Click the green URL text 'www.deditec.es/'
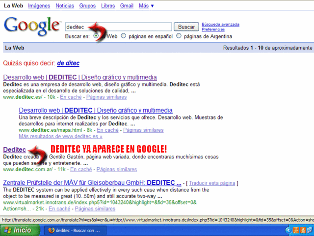Image resolution: width=314 pixels, height=236 pixels. coord(23,97)
